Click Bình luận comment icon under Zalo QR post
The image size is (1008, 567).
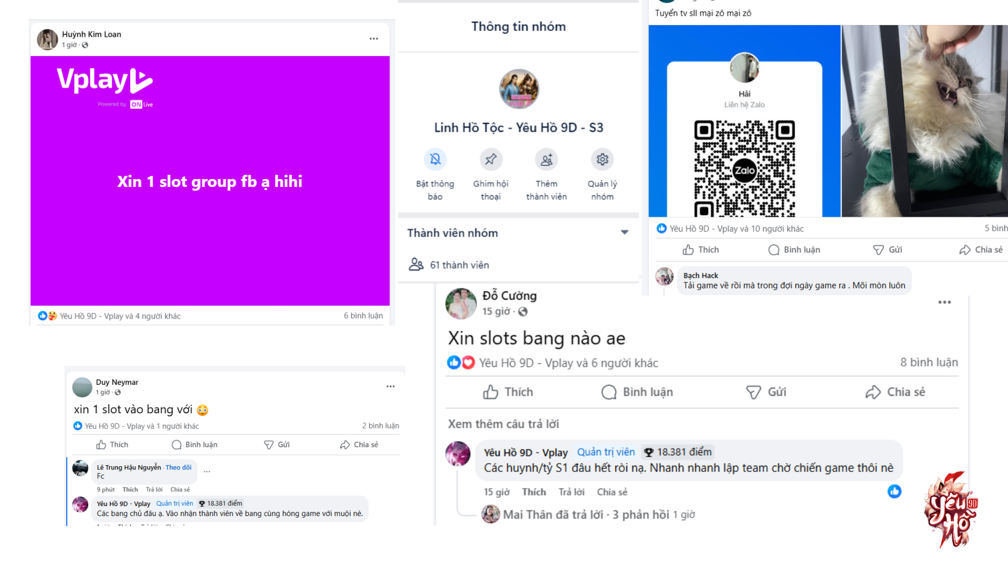click(773, 250)
